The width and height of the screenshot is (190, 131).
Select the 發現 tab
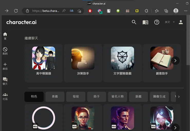coord(76,97)
